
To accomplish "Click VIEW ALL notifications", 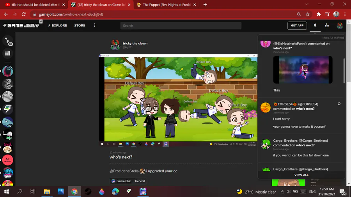I will pos(301,175).
